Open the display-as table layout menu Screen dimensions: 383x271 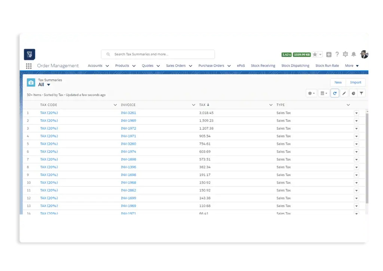pyautogui.click(x=324, y=93)
